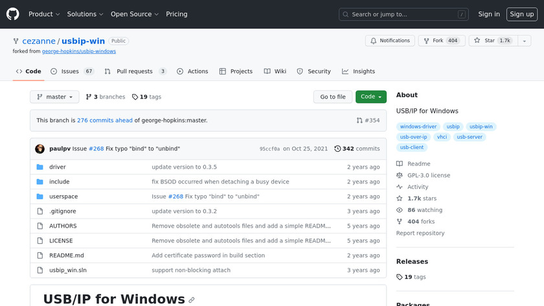Click the commit history clock icon
The width and height of the screenshot is (544, 306).
[x=337, y=148]
